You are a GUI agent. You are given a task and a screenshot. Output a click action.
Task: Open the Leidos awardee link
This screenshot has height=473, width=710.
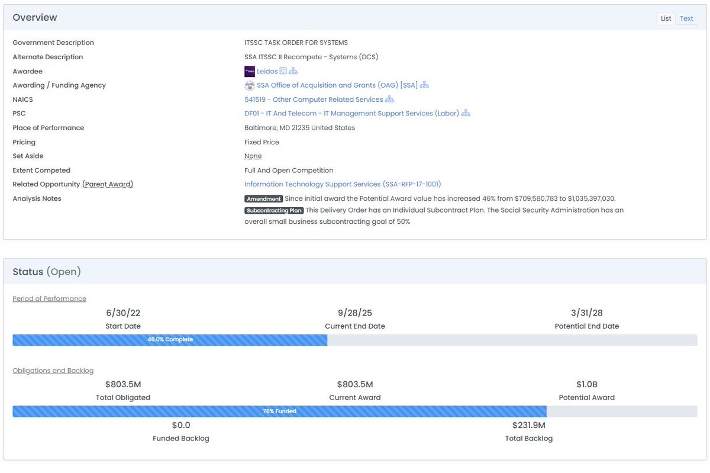coord(267,71)
